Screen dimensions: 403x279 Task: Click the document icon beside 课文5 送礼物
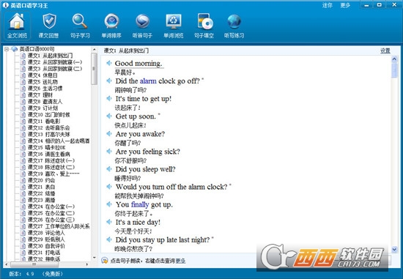pyautogui.click(x=23, y=82)
